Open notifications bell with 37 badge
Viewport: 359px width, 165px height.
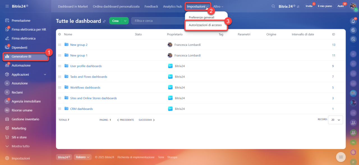(x=353, y=21)
